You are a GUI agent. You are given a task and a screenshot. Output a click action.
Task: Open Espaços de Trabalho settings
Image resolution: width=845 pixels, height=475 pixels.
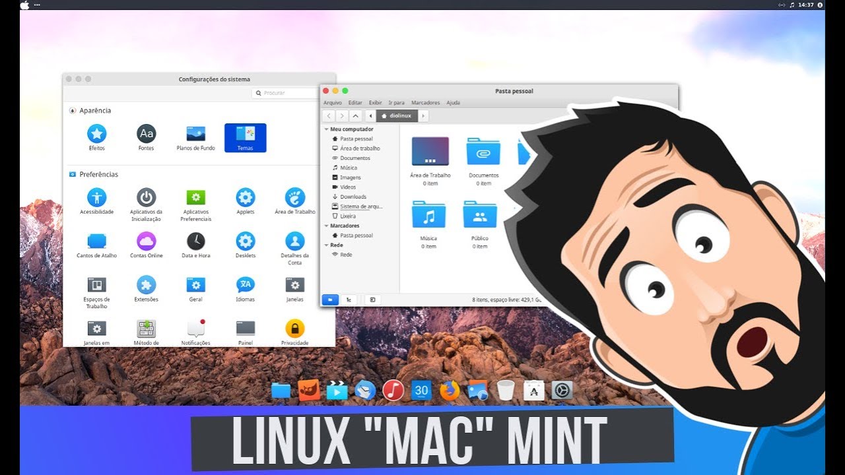click(97, 292)
